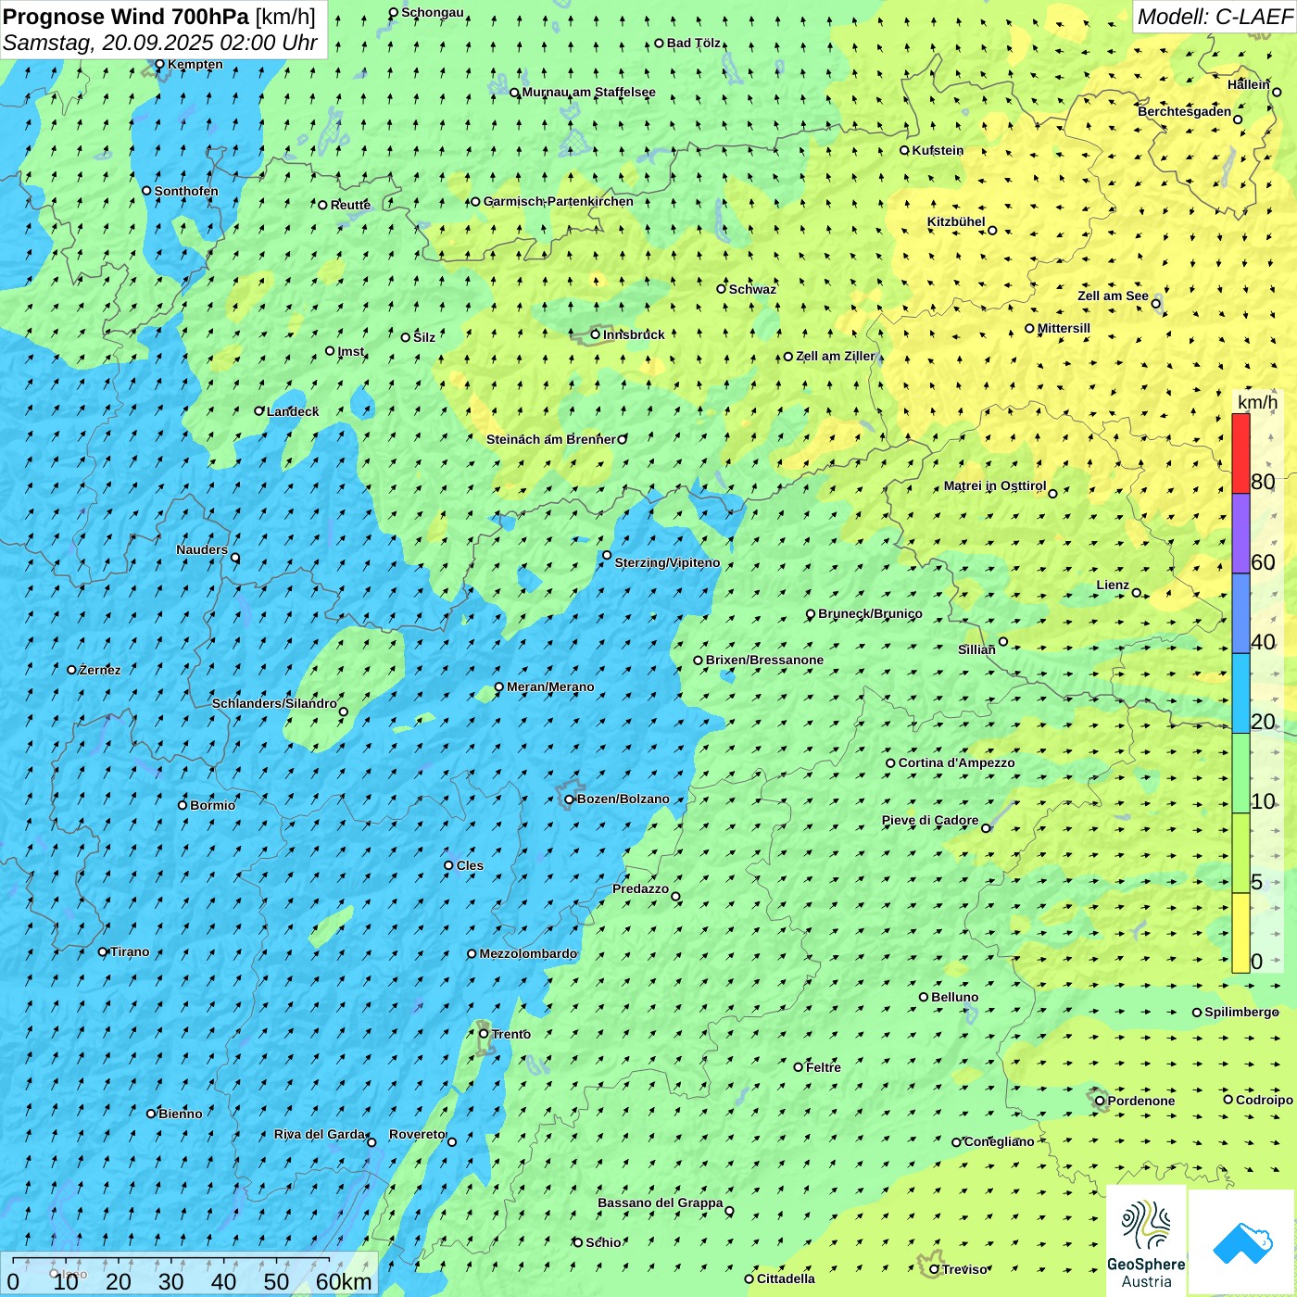Click the Meran/Merano city marker
Viewport: 1297px width, 1297px height.
coord(499,687)
